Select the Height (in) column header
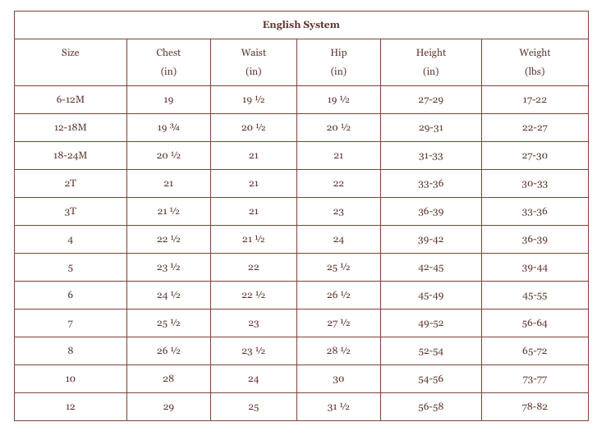The image size is (597, 431). pos(430,62)
